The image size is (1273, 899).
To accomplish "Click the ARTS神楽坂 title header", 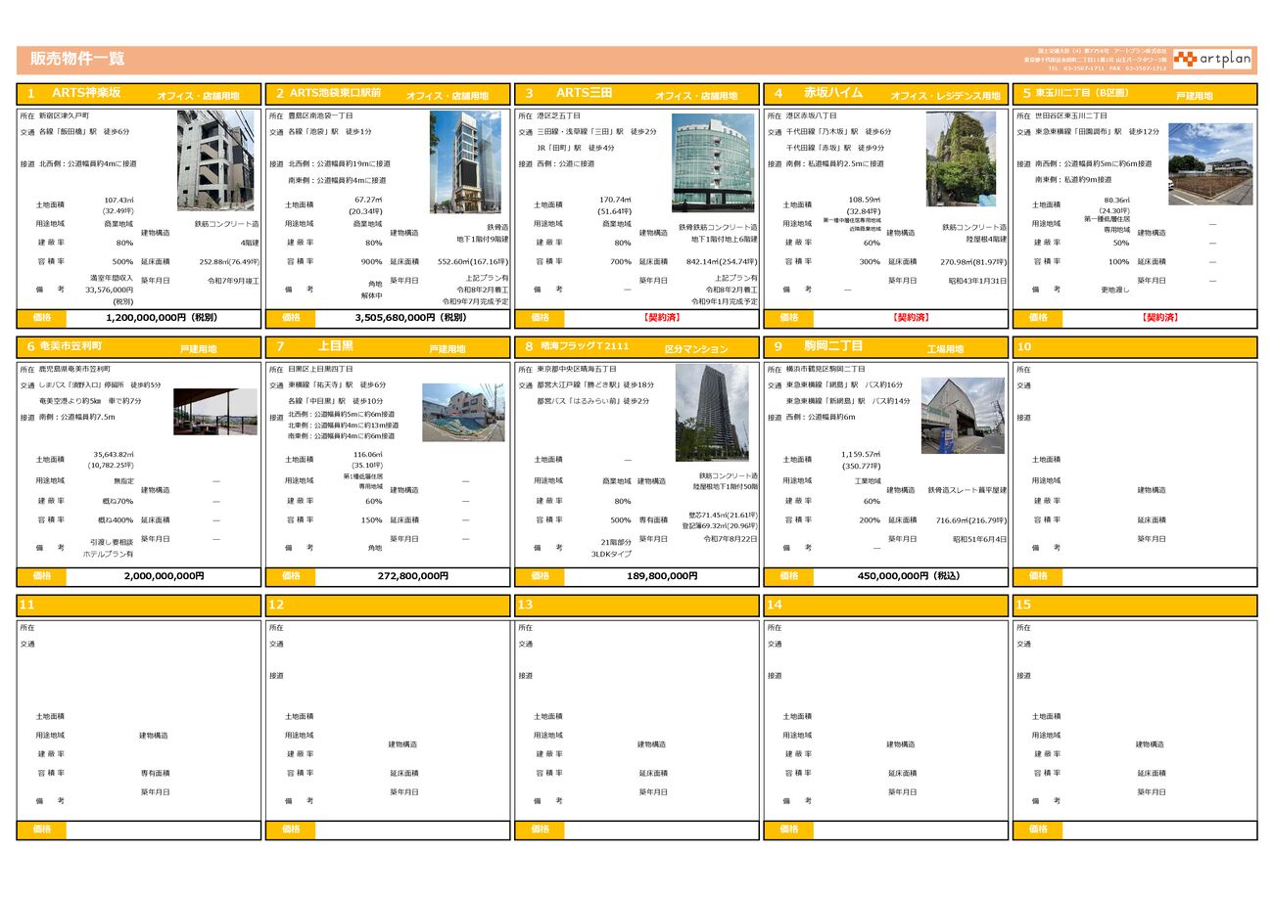I will coord(86,94).
